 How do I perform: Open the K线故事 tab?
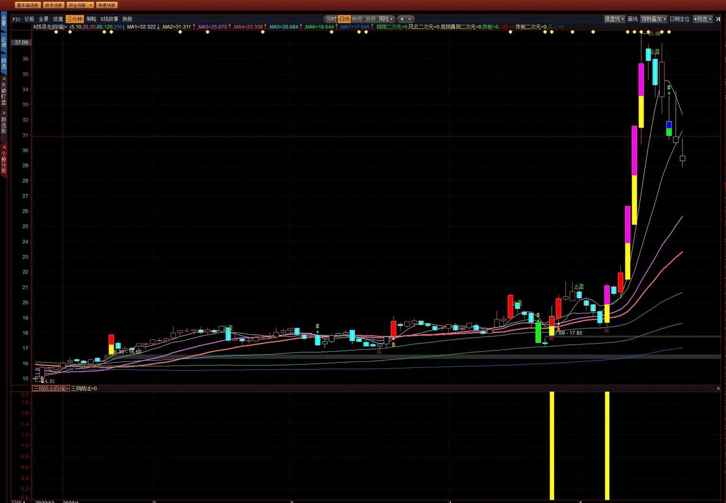(x=110, y=19)
